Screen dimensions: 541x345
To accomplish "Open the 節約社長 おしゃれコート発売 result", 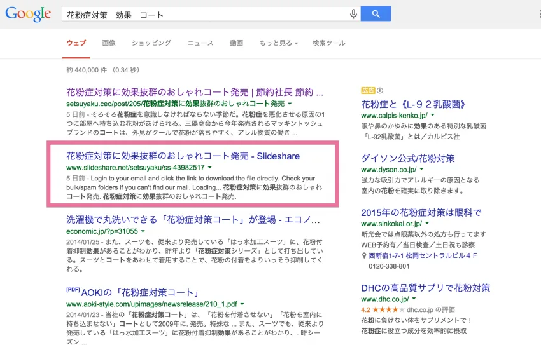I will (x=195, y=92).
